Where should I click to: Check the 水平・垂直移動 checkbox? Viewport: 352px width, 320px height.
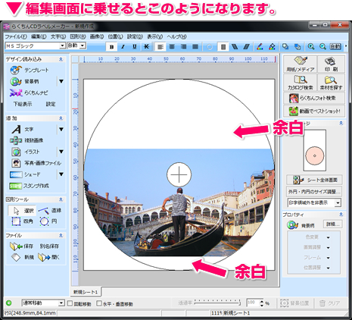point(99,303)
